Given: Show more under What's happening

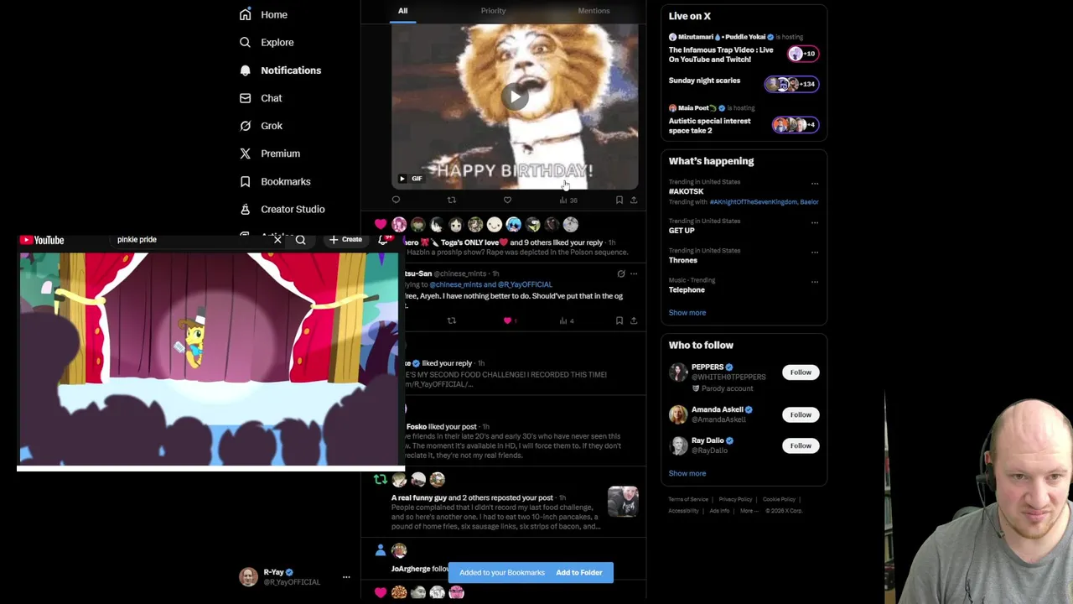Looking at the screenshot, I should click(687, 312).
